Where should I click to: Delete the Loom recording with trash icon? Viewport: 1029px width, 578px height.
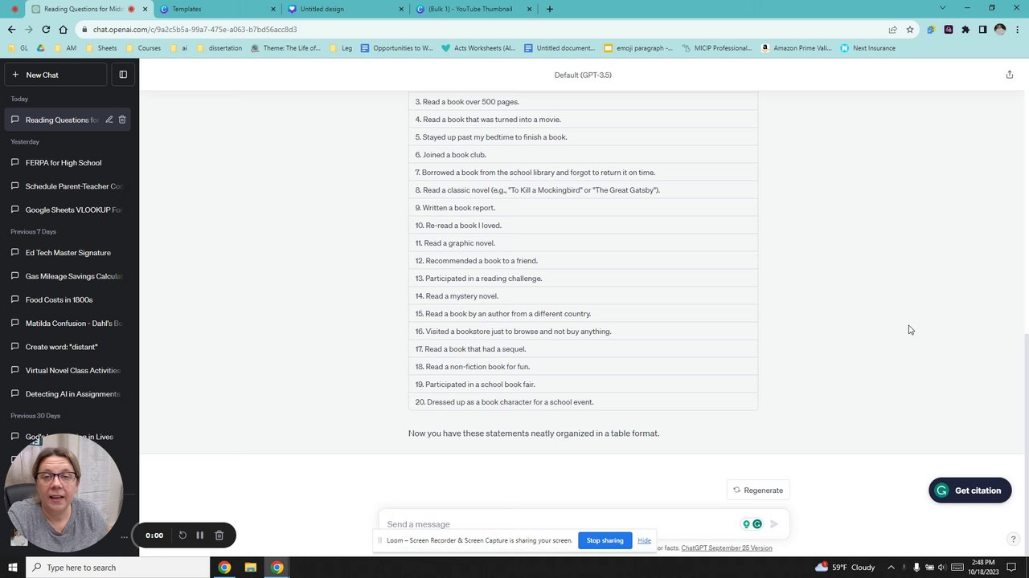219,535
